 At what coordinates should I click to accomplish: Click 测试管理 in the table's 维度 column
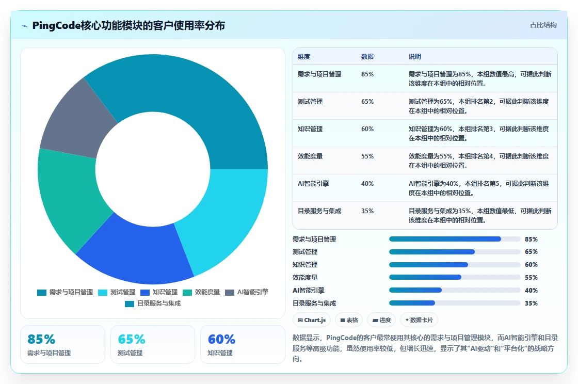pyautogui.click(x=310, y=102)
